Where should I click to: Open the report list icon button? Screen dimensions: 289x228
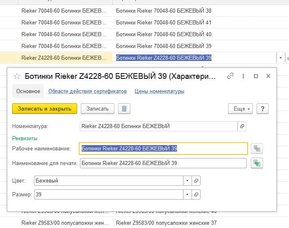[124, 109]
